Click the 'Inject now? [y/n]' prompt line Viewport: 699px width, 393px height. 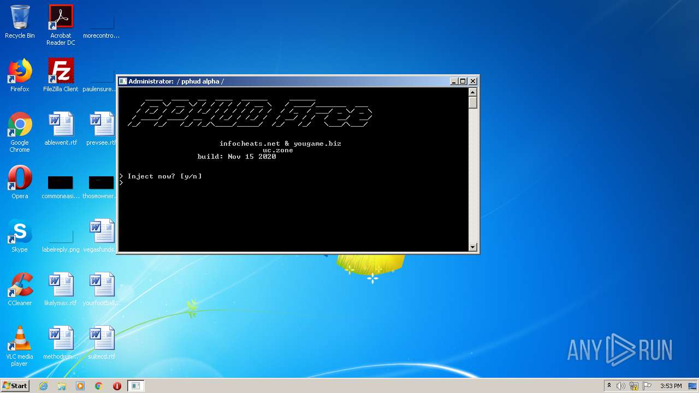pos(161,176)
